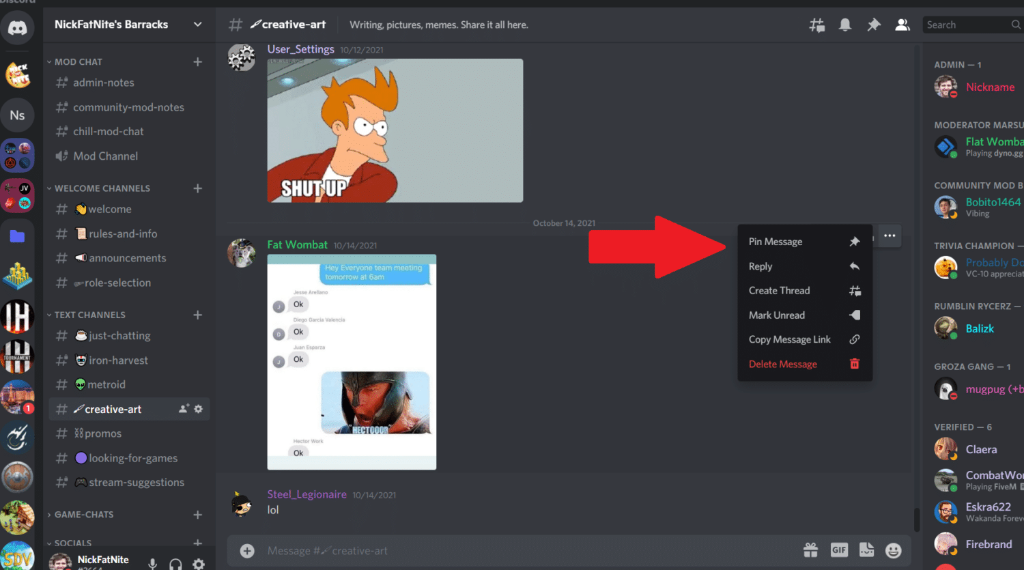Select Mark Unread menu entry
Image resolution: width=1024 pixels, height=570 pixels.
[x=805, y=315]
